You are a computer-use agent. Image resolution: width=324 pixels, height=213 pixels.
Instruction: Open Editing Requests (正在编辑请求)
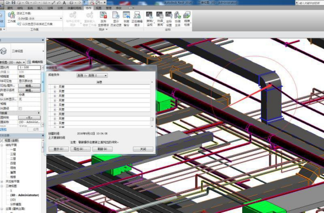point(137,19)
